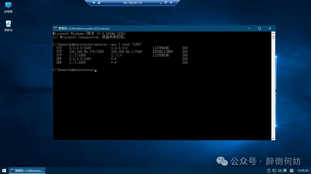Maximize the cmd.exe window
The height and width of the screenshot is (174, 311).
(x=259, y=28)
